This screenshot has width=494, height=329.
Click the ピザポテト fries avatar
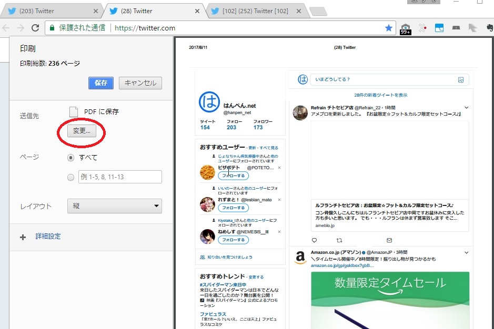tap(207, 172)
